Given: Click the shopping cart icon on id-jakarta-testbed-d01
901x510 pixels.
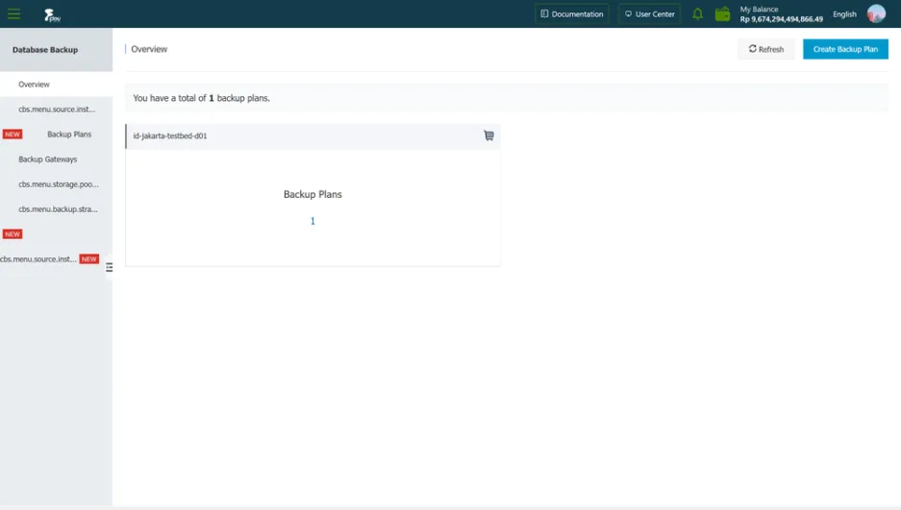Looking at the screenshot, I should (488, 136).
